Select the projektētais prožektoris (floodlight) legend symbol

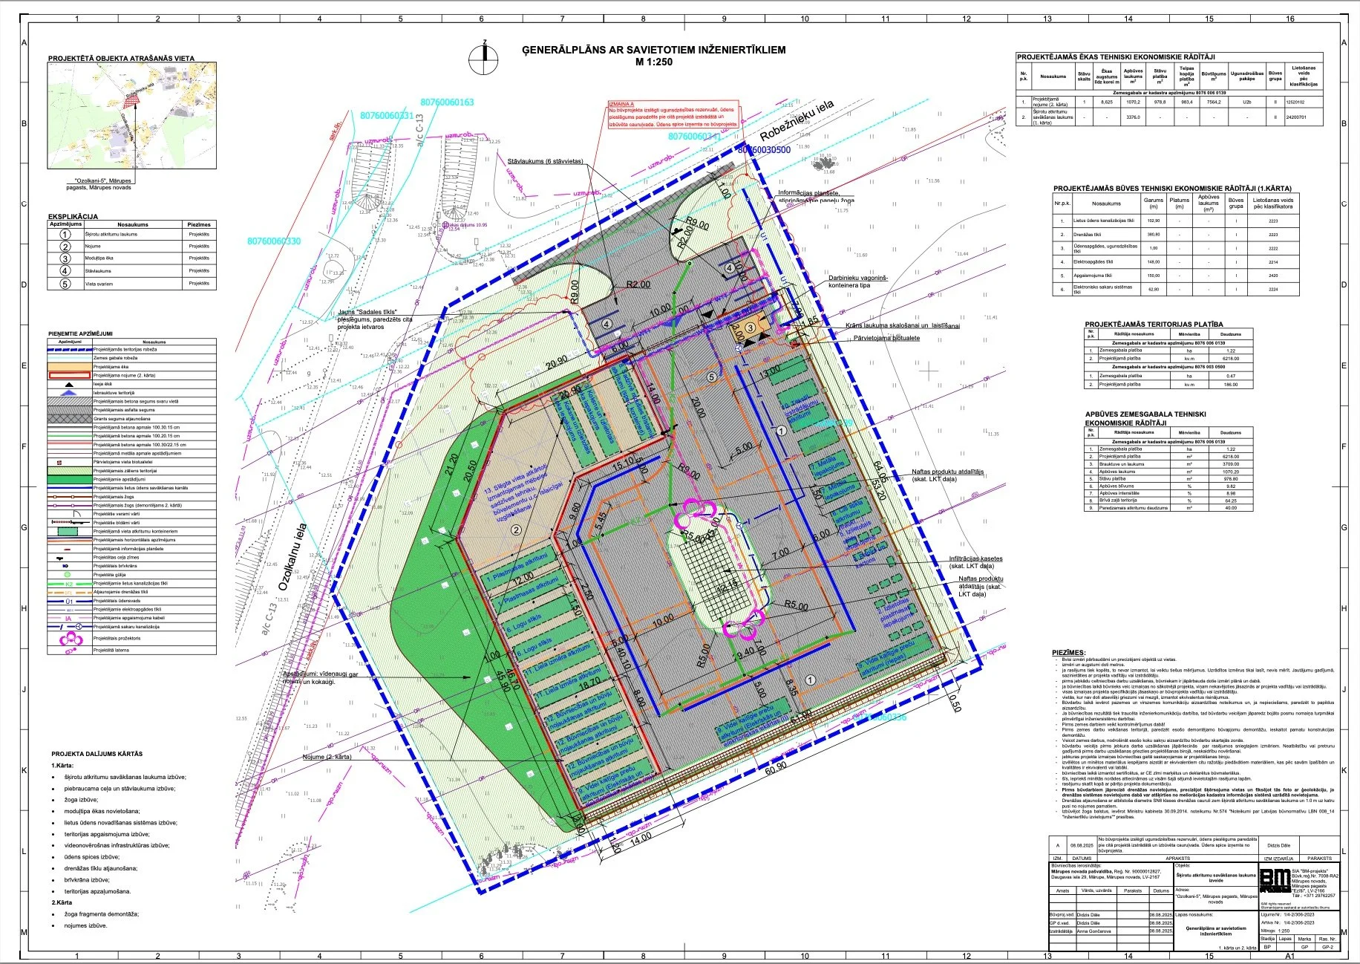coord(71,639)
